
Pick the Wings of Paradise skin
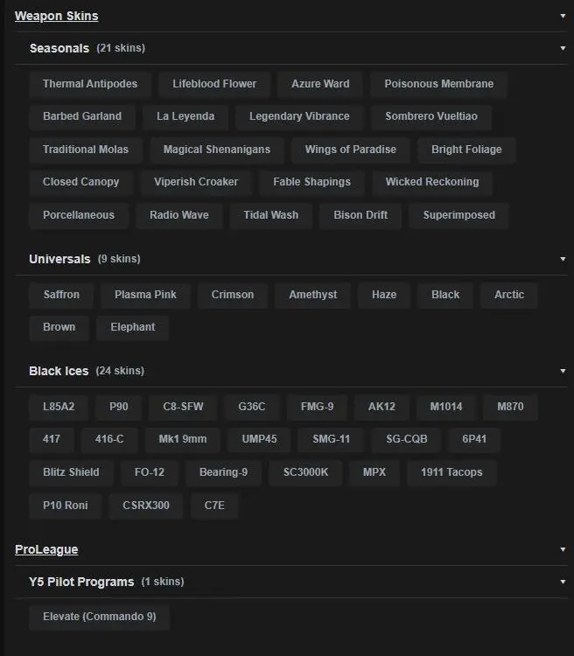(x=350, y=150)
